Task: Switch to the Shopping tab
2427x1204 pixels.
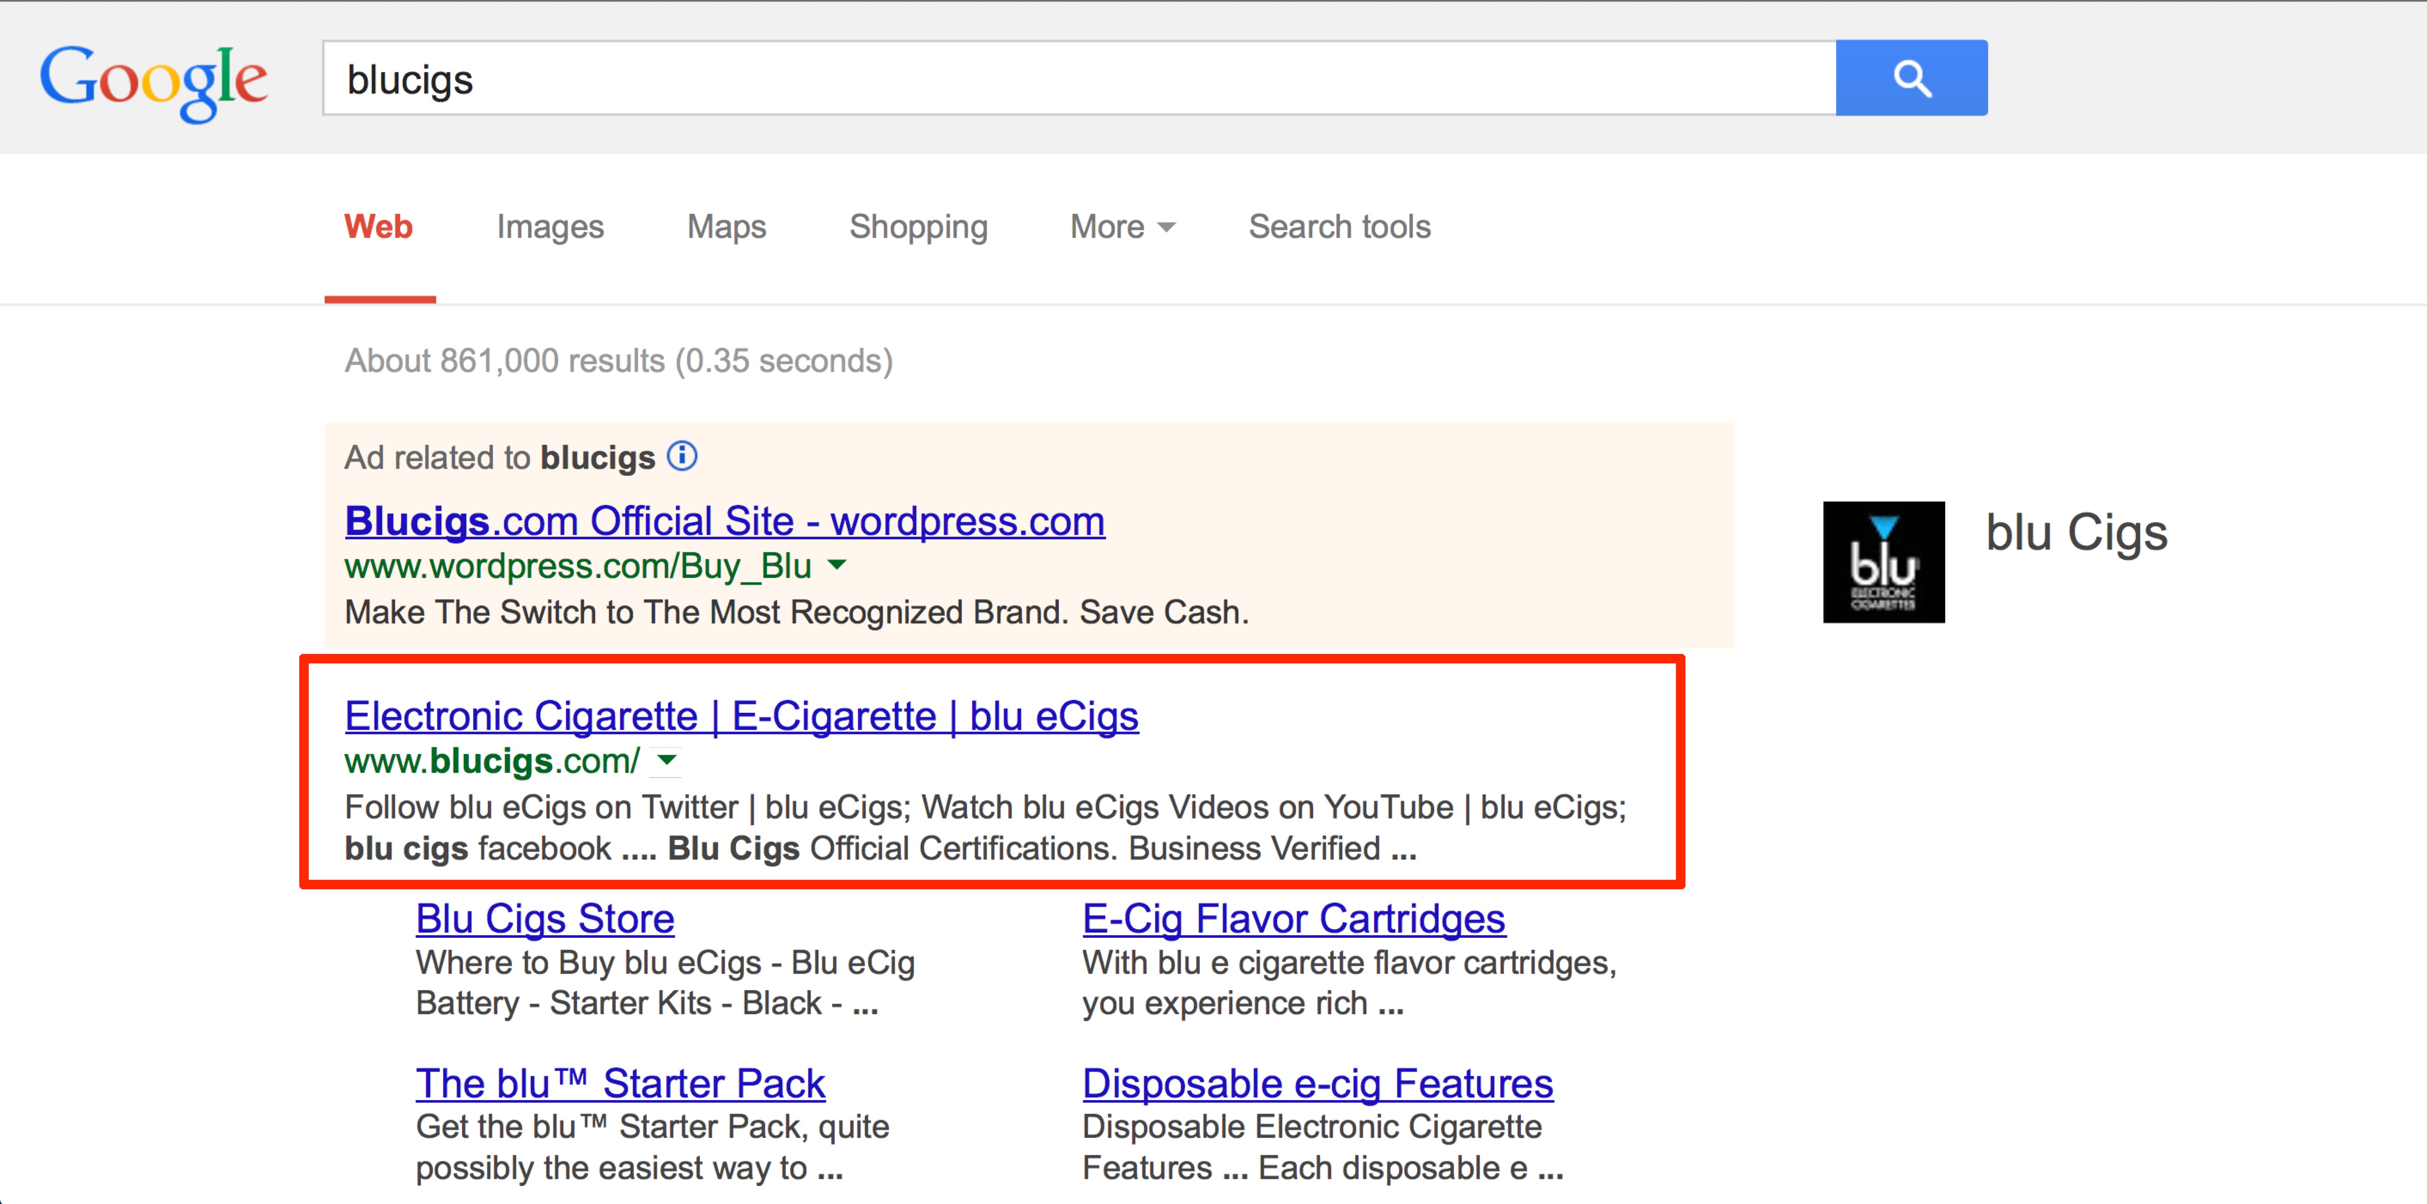Action: [x=918, y=227]
